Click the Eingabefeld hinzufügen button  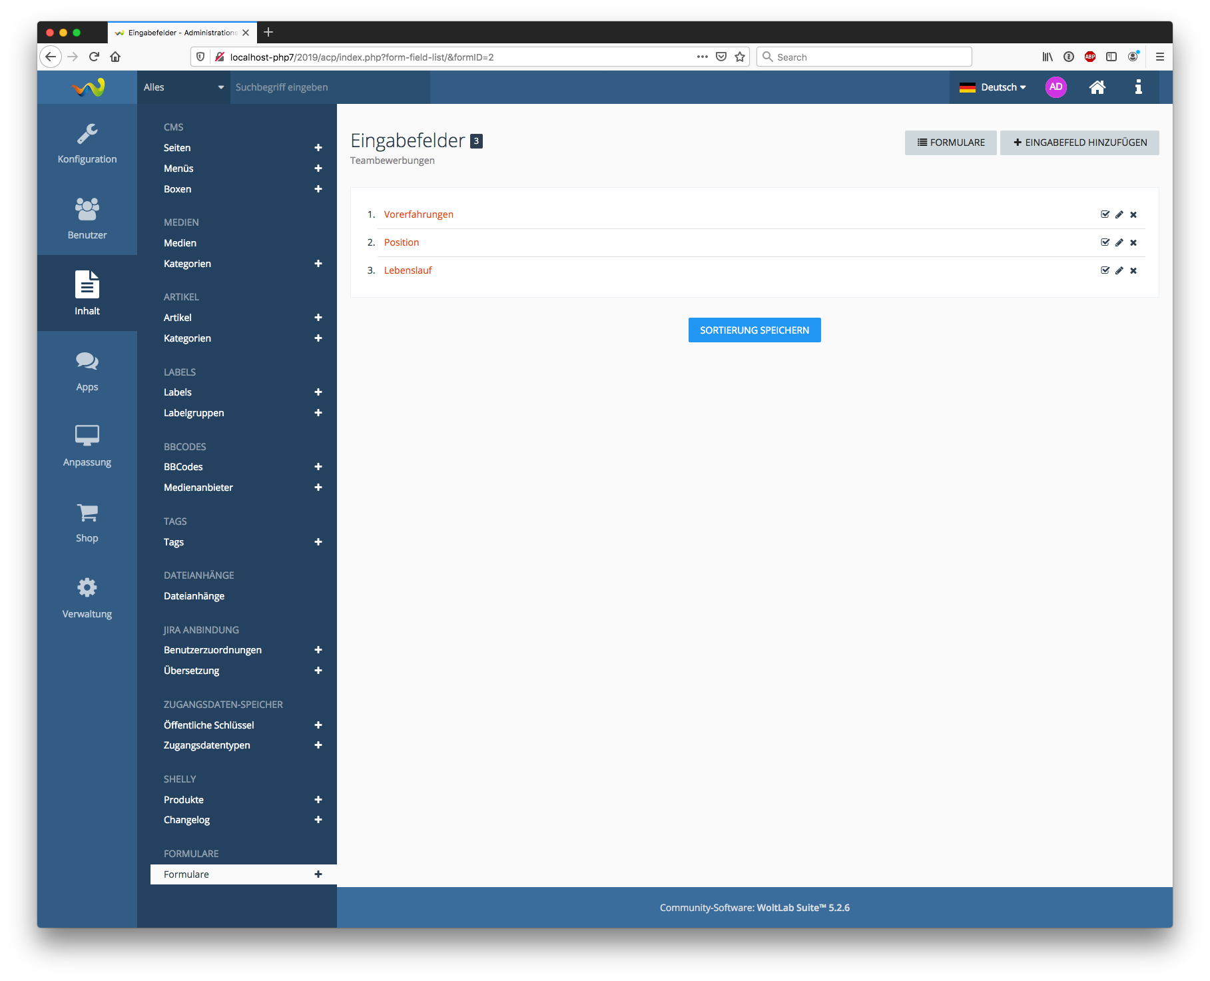coord(1079,143)
